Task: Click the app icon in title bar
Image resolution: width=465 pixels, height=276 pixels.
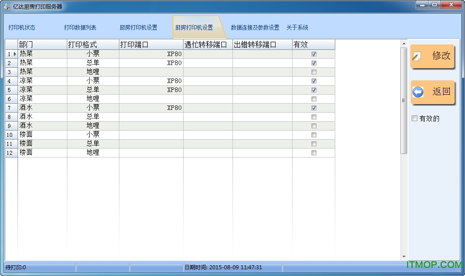Action: [7, 7]
